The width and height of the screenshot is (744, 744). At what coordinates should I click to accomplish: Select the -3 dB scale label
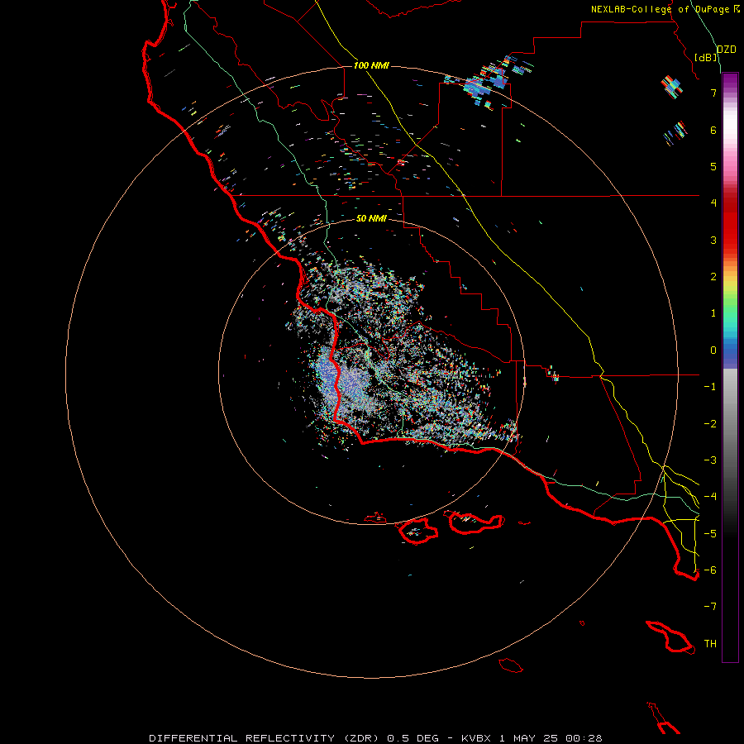[710, 460]
